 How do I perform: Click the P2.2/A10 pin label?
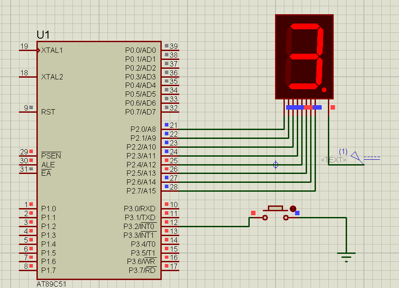point(141,147)
